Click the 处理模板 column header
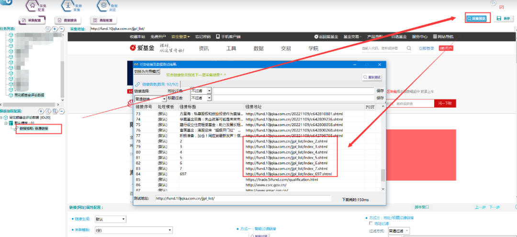The width and height of the screenshot is (517, 237). coord(167,107)
